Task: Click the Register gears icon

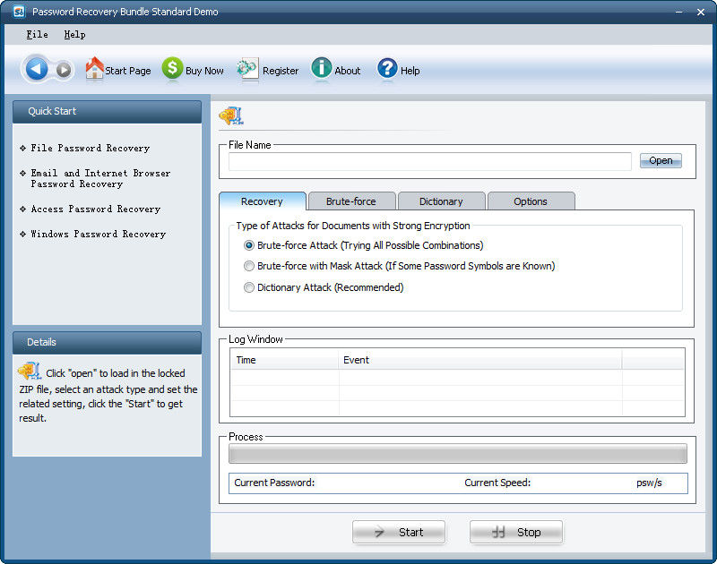Action: click(247, 69)
